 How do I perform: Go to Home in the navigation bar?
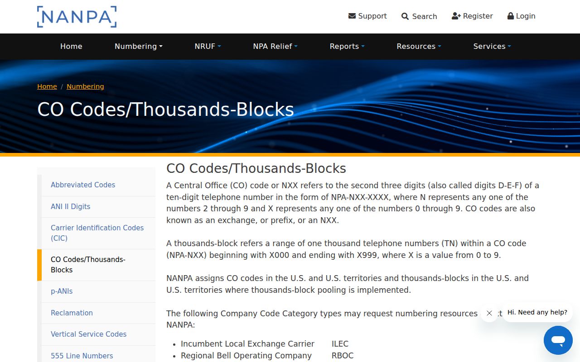click(71, 46)
